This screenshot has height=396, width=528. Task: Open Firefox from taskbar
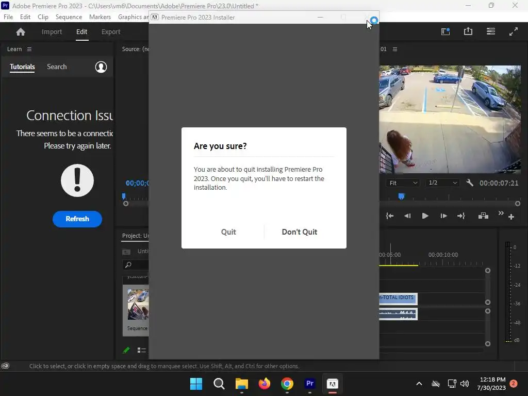tap(265, 384)
